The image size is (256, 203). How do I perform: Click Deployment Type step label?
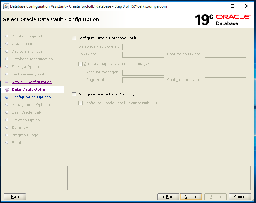tap(27, 51)
